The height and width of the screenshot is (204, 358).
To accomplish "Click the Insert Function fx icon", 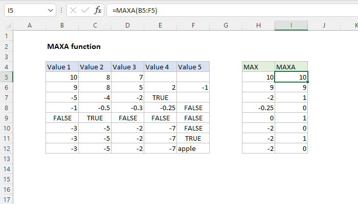I will [97, 10].
